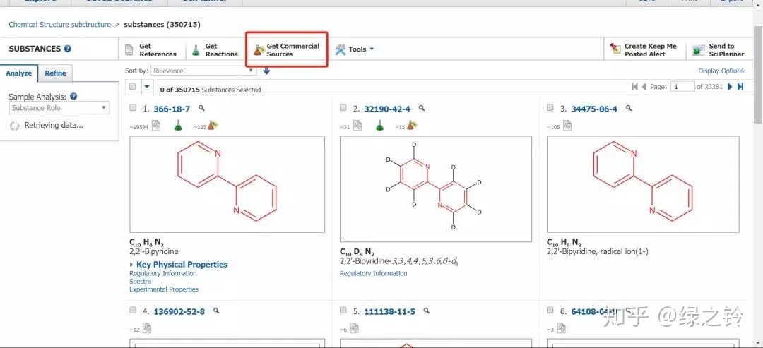Open magnifier for substance 136902-52-8
The image size is (763, 348).
click(216, 311)
